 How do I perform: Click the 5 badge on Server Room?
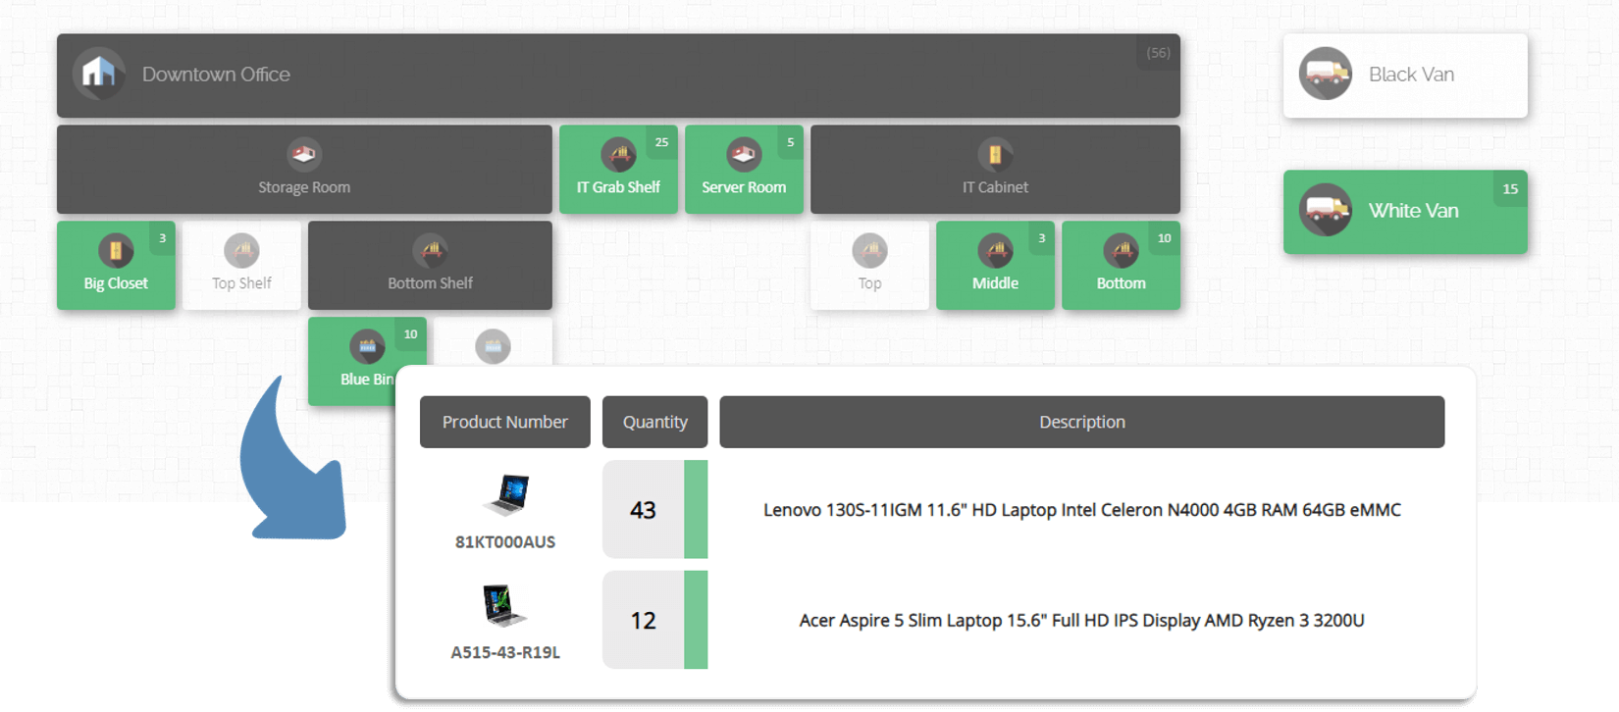pyautogui.click(x=790, y=142)
